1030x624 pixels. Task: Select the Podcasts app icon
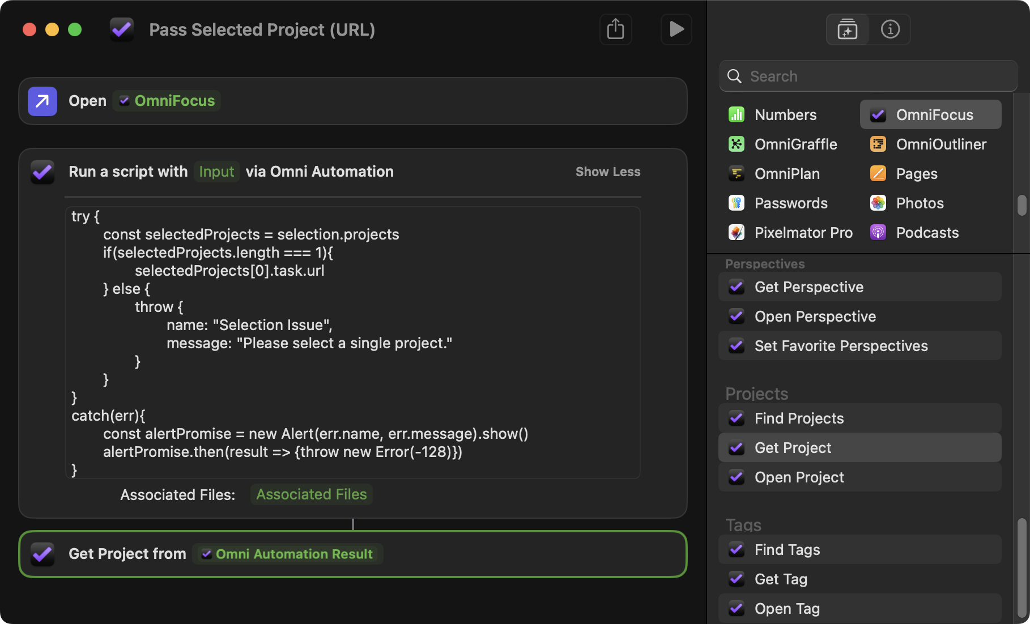tap(878, 233)
